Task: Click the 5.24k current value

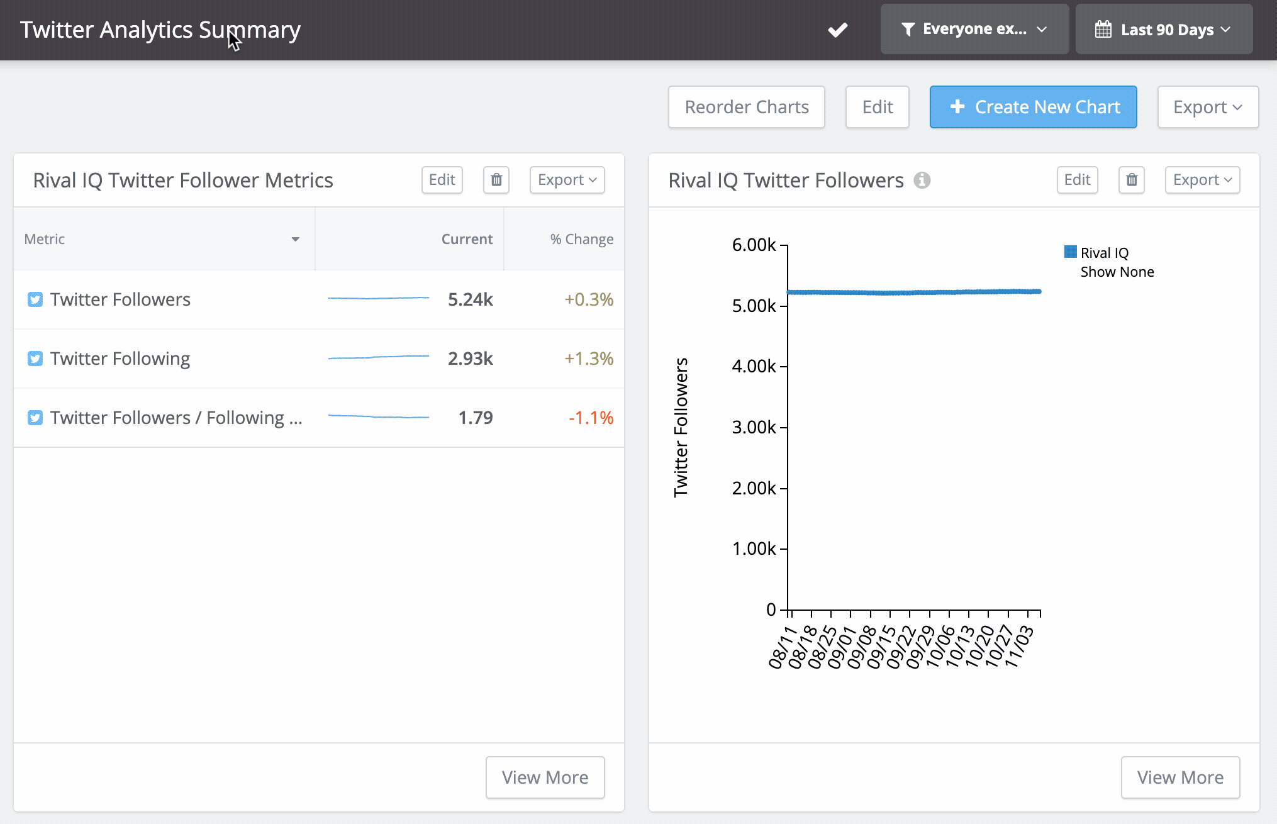Action: pos(471,299)
